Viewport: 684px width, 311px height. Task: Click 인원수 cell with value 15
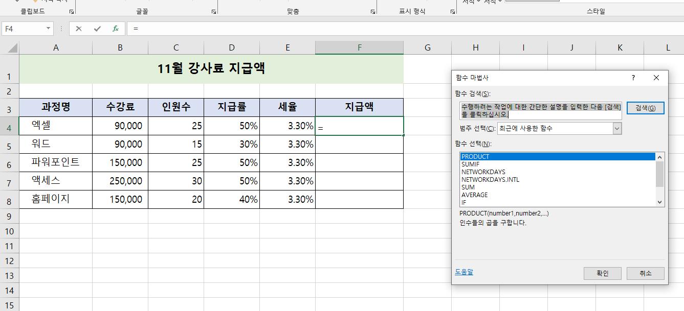[176, 144]
